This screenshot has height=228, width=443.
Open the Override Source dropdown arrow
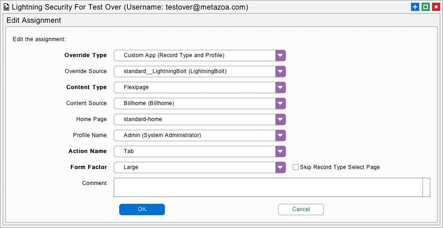pos(280,71)
